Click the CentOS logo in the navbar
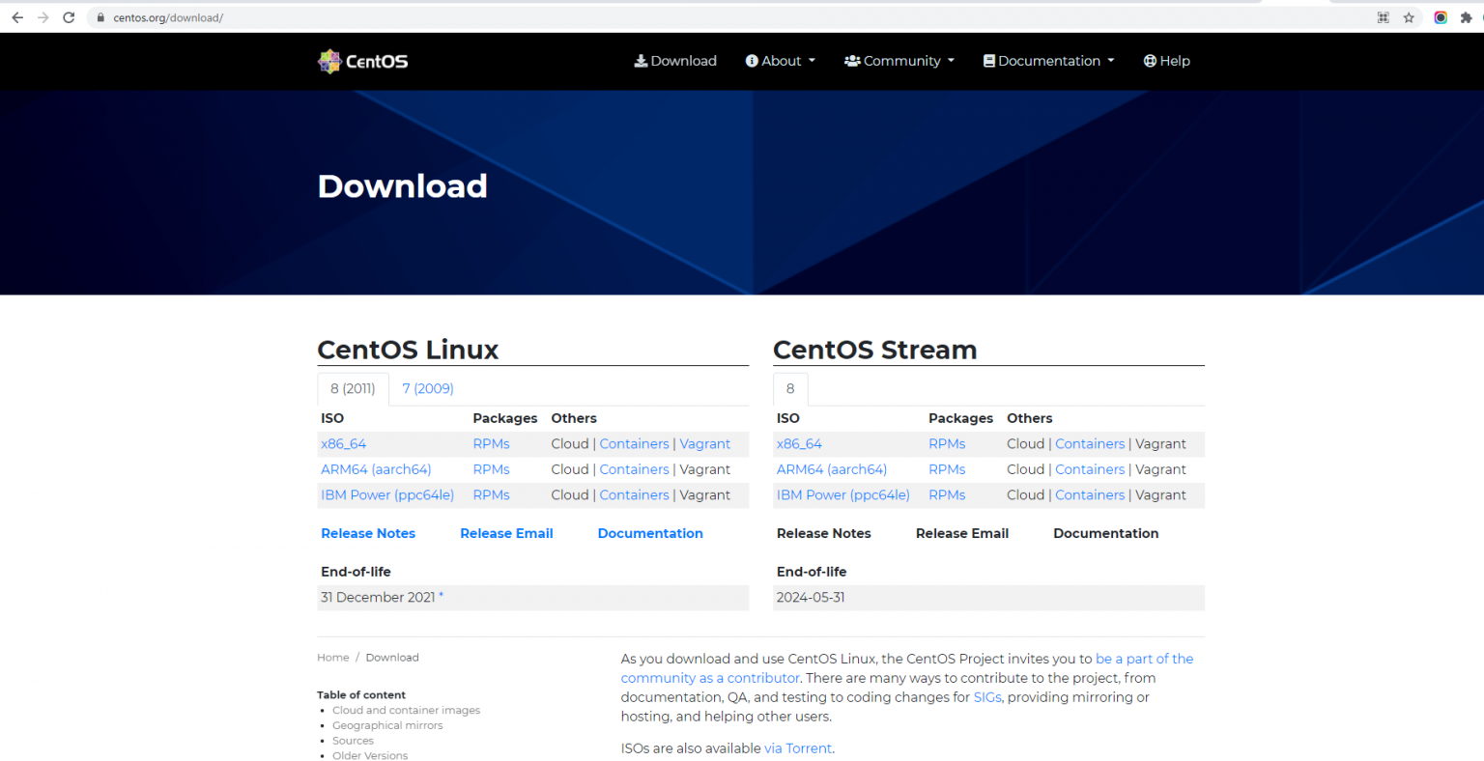 [x=363, y=61]
